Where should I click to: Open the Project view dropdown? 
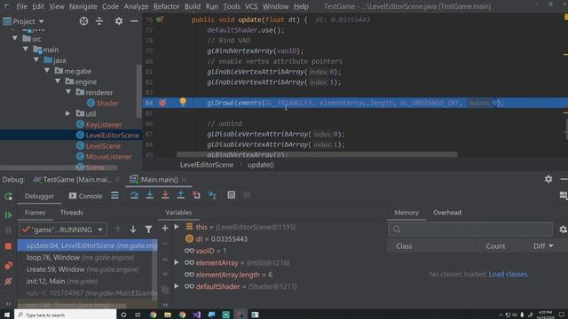point(23,21)
